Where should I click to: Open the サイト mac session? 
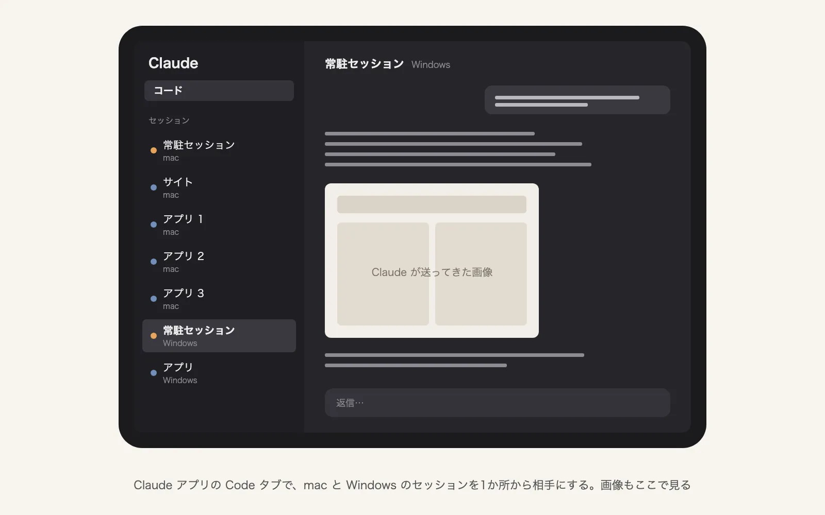pos(219,187)
